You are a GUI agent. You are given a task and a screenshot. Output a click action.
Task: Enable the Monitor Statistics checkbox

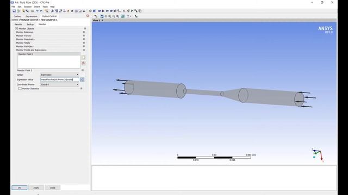20,88
